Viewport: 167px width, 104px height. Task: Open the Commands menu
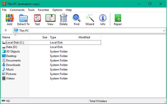tap(17, 10)
